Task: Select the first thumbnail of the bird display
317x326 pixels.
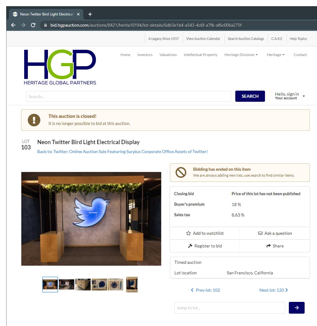Action: coord(50,285)
